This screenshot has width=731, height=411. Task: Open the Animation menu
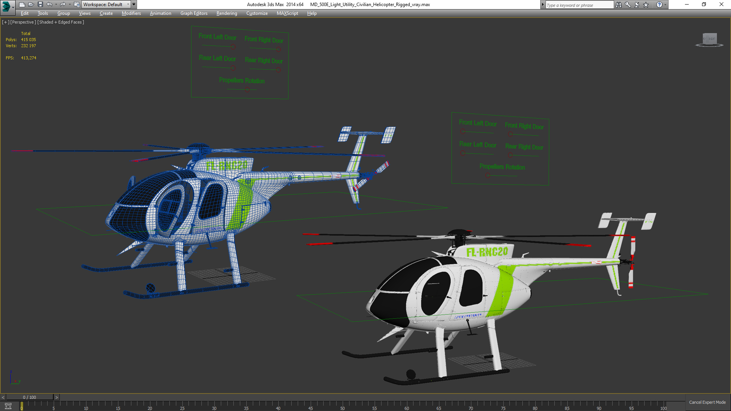click(x=160, y=13)
